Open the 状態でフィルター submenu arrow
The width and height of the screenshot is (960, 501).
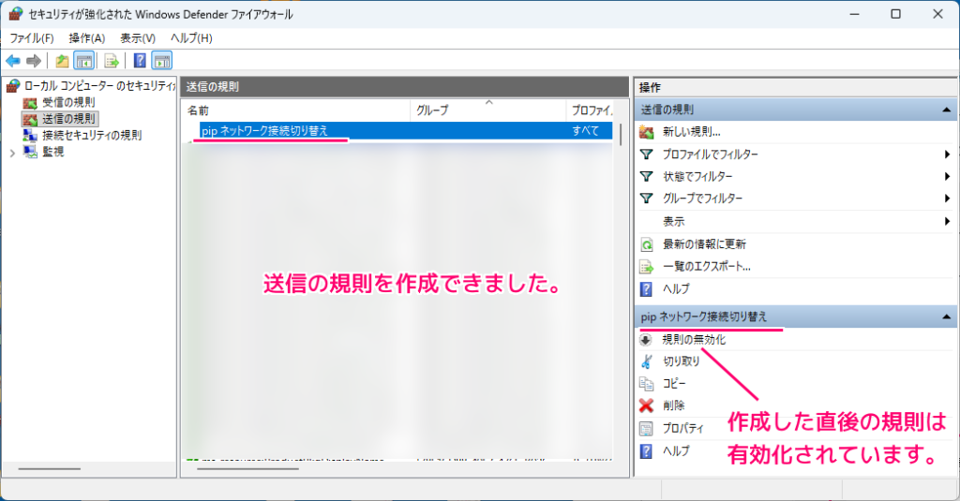point(947,176)
